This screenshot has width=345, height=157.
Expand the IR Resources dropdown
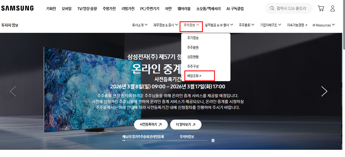(323, 25)
